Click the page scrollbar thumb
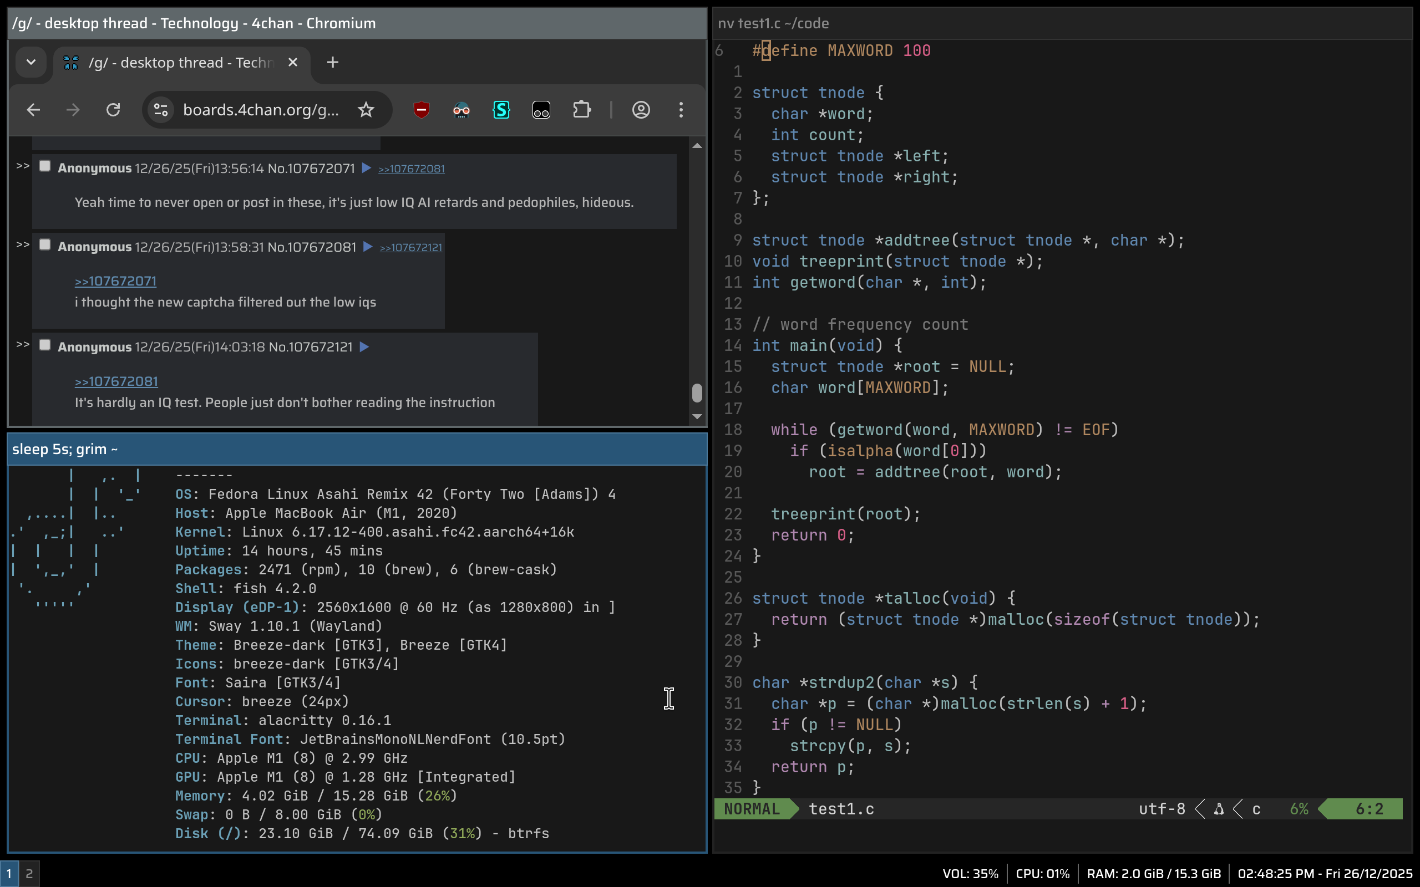 pyautogui.click(x=697, y=393)
